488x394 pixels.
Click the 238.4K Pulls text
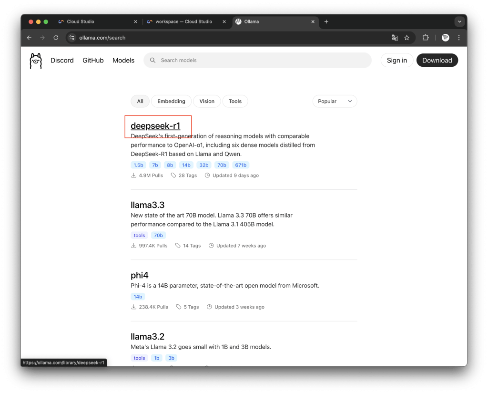153,307
